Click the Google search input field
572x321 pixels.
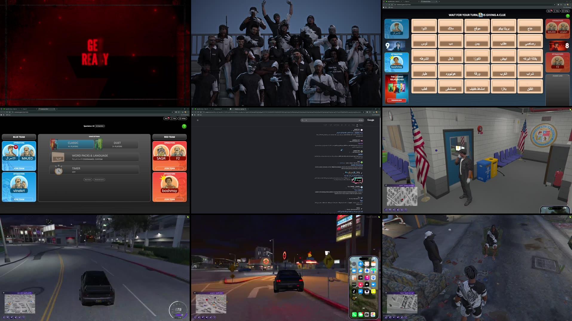click(332, 120)
